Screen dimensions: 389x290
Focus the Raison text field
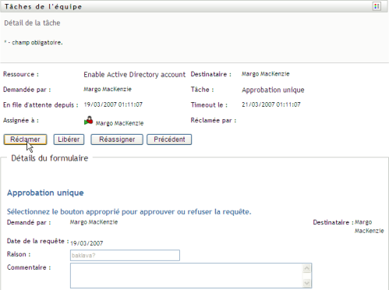coord(125,256)
